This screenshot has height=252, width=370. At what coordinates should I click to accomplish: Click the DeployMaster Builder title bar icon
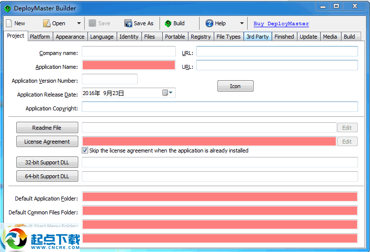pyautogui.click(x=7, y=8)
